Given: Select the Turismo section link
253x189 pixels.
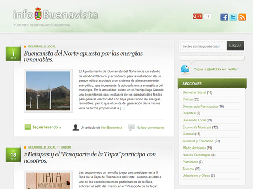Looking at the screenshot, I should coord(188,169).
